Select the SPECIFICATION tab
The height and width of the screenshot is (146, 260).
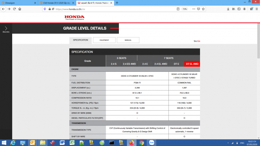pyautogui.click(x=80, y=40)
